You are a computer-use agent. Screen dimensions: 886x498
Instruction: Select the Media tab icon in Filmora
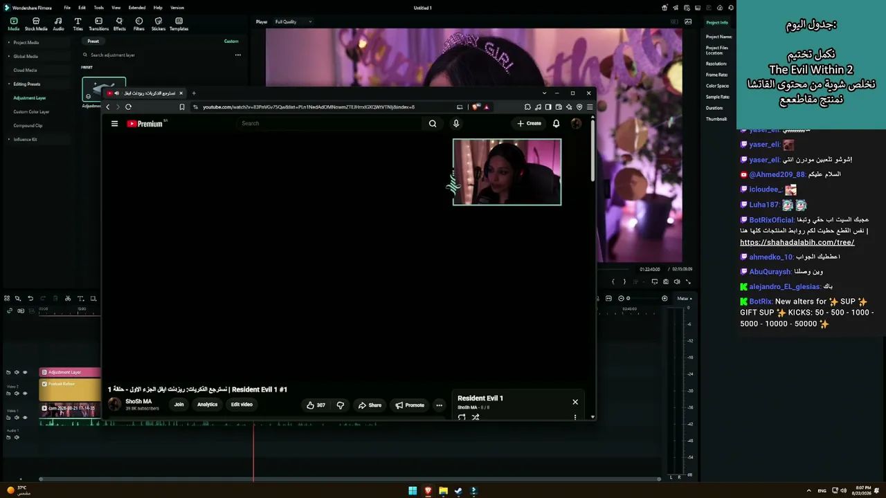(x=13, y=24)
